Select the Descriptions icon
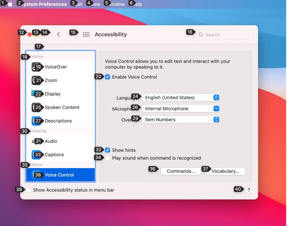The width and height of the screenshot is (287, 226). 36,121
